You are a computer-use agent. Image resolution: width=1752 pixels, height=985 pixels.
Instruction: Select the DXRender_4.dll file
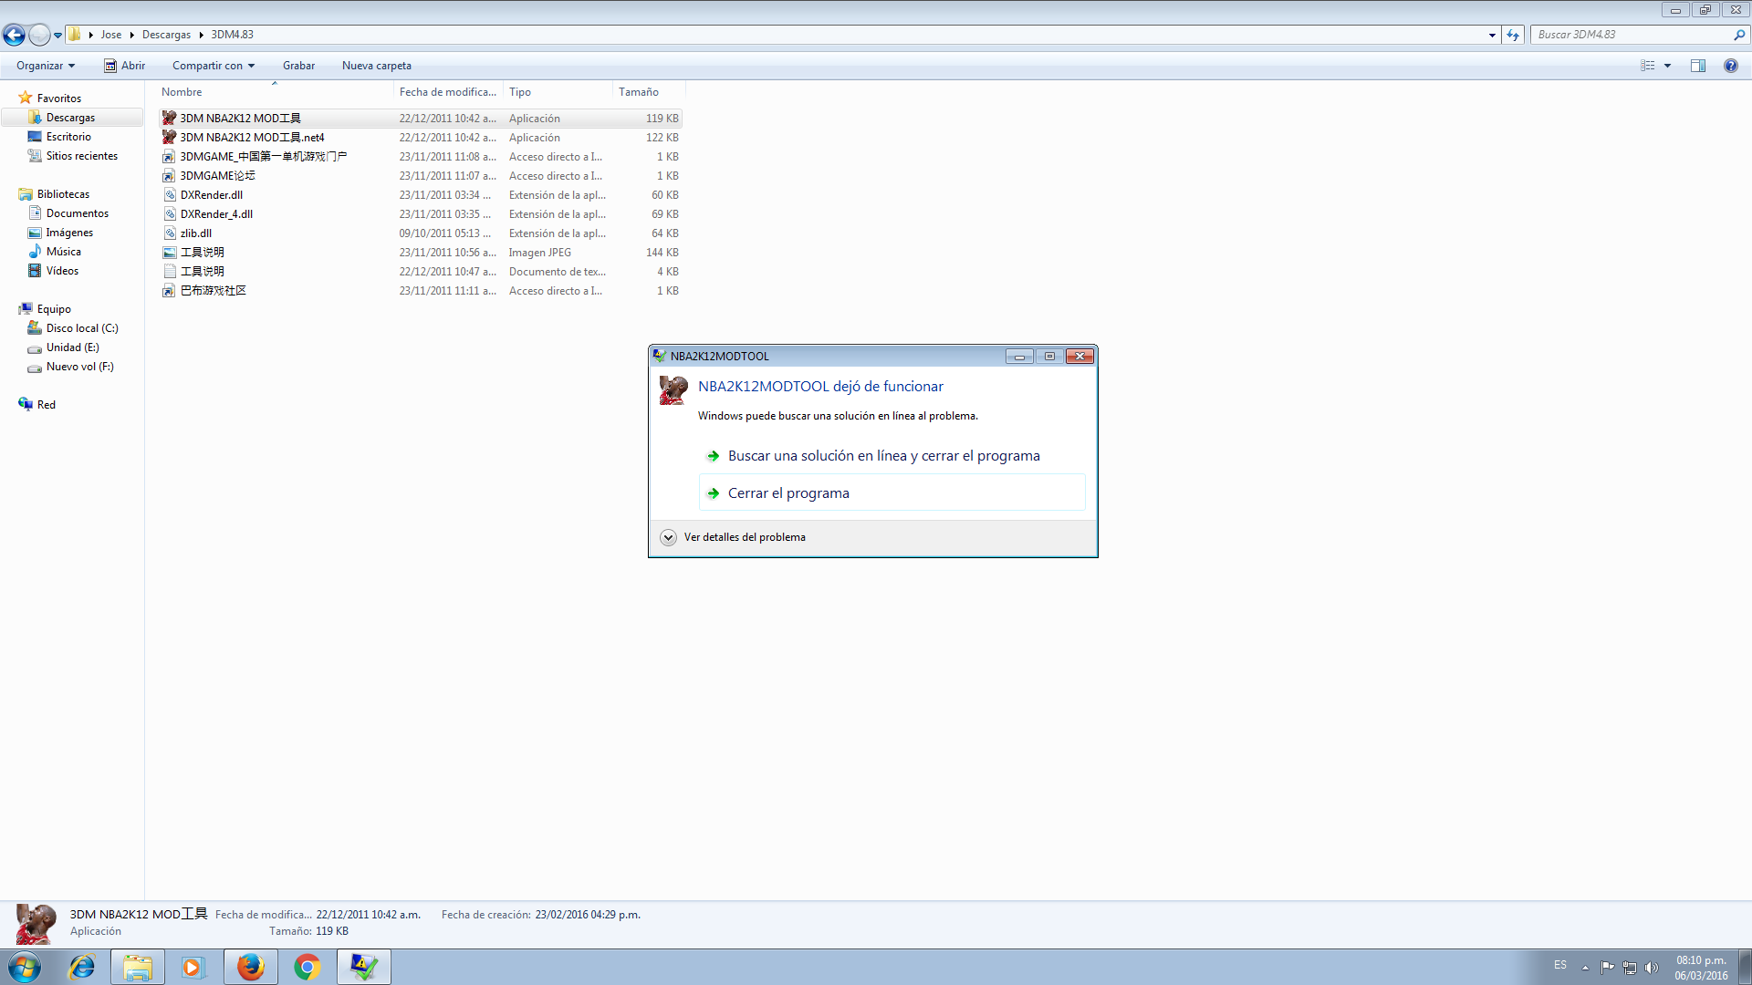pos(421,214)
